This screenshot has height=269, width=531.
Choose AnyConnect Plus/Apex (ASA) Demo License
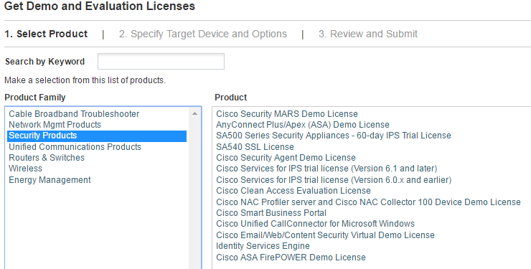click(x=303, y=125)
